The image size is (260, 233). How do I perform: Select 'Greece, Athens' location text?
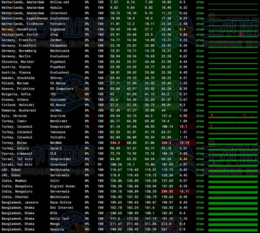click(x=15, y=100)
